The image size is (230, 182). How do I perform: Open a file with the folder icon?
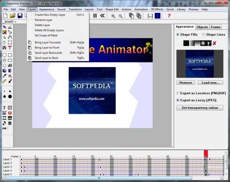13,15
